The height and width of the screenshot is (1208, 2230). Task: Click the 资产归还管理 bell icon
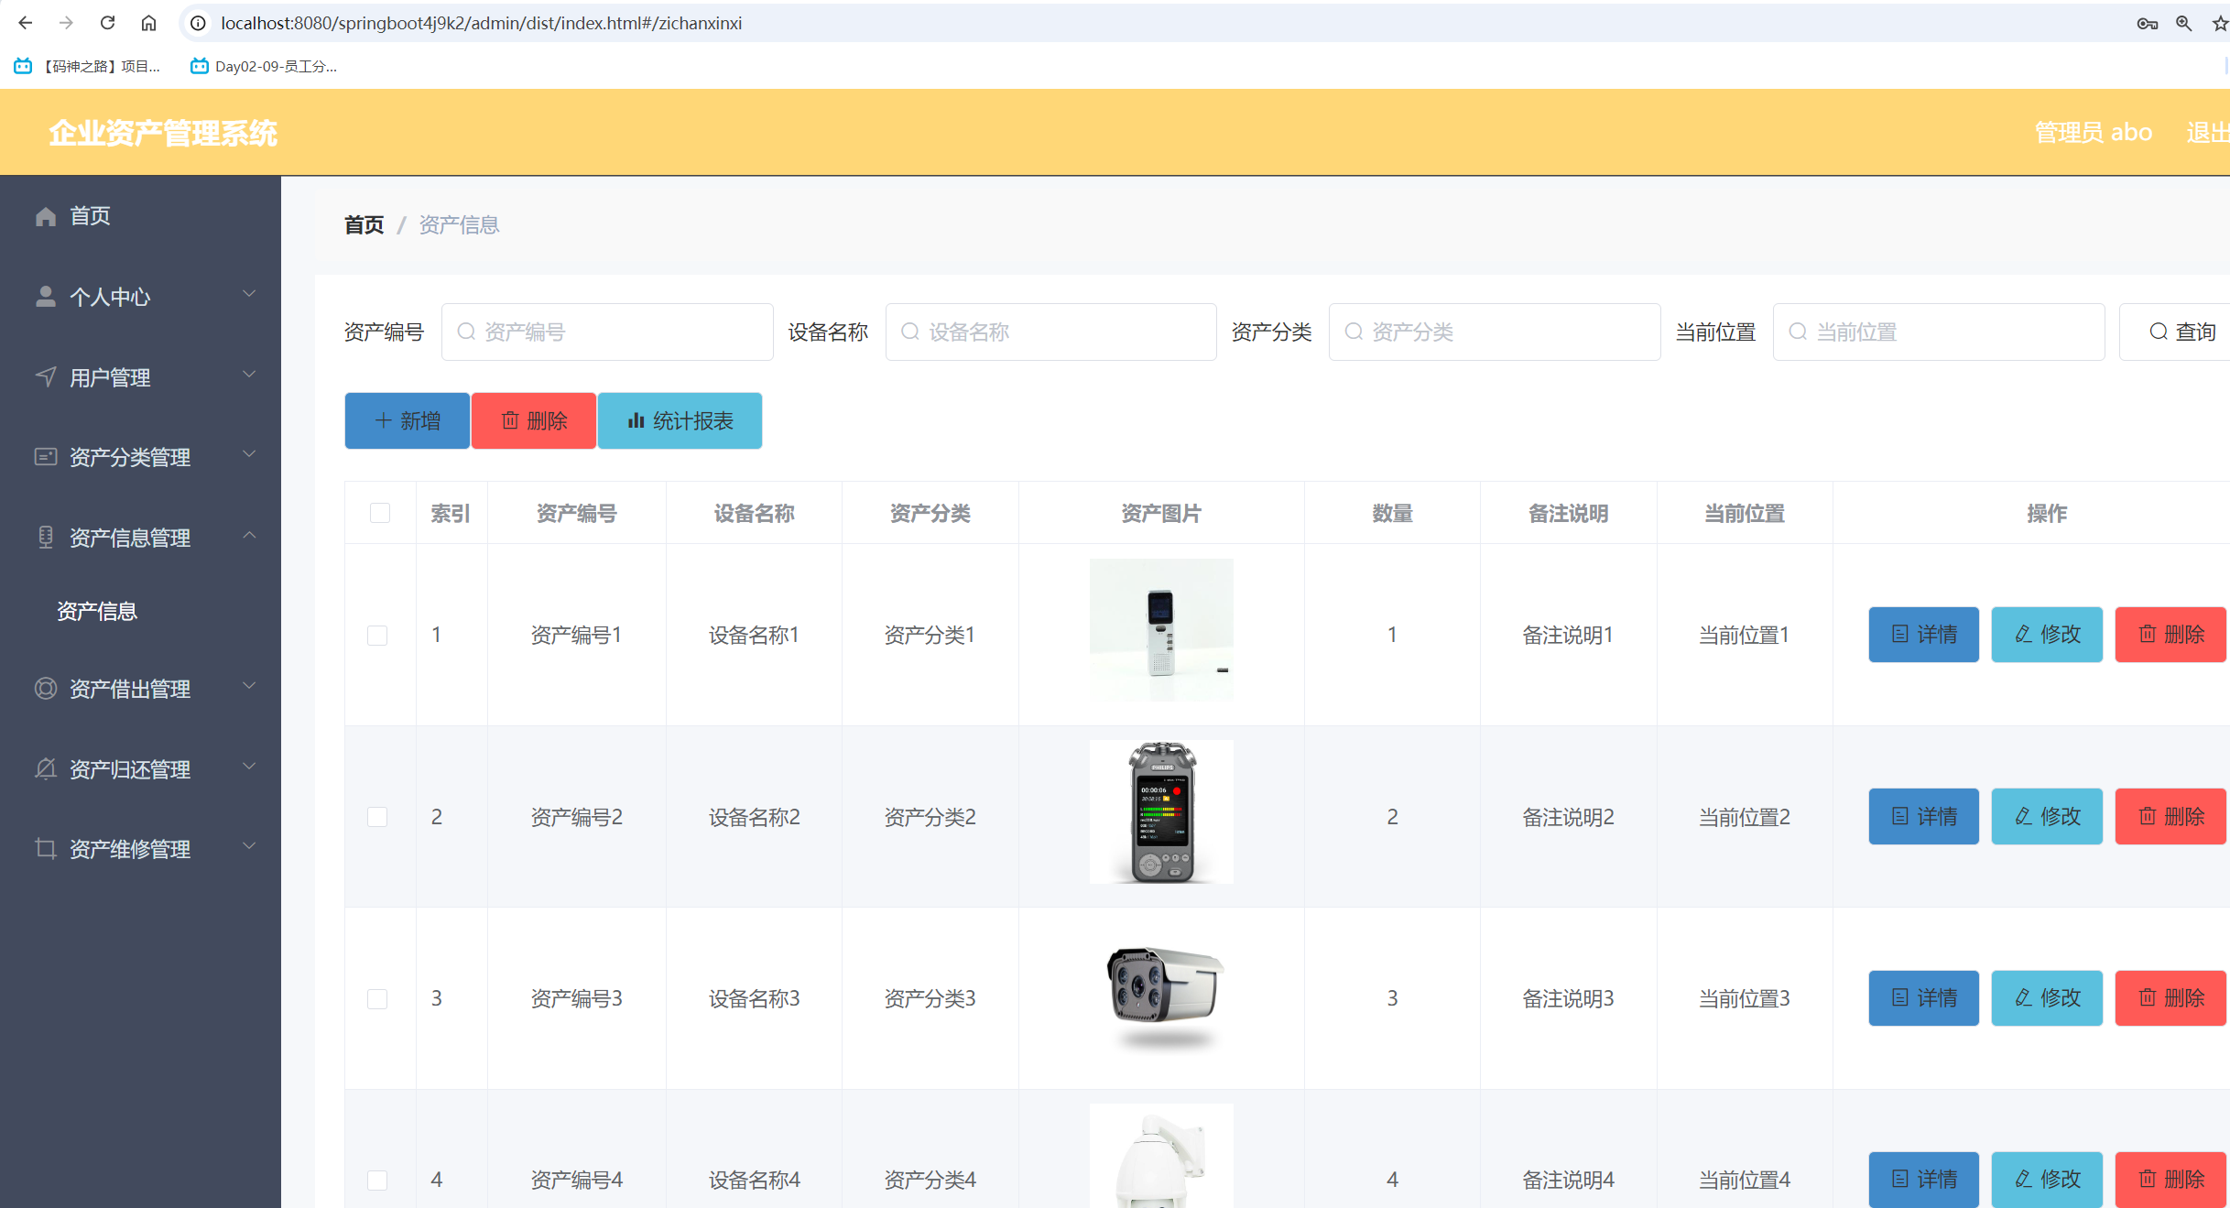[x=46, y=768]
